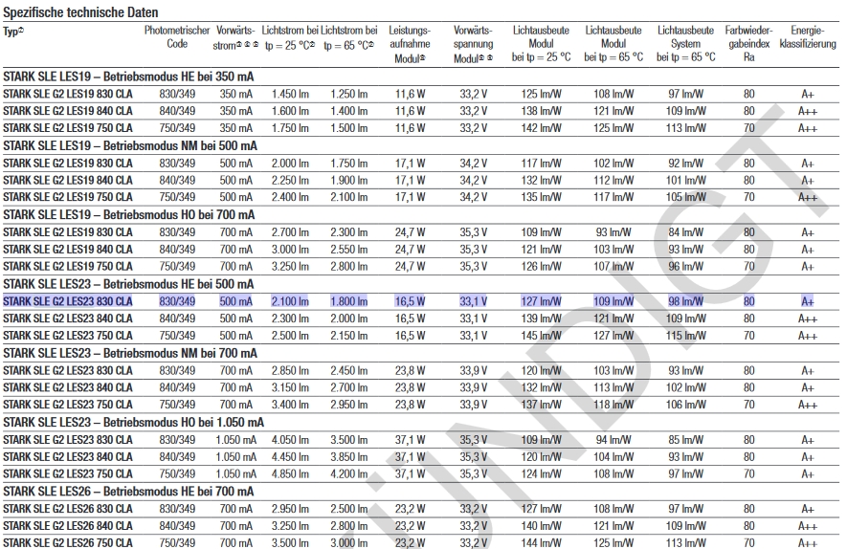The width and height of the screenshot is (847, 549).
Task: Select the '1.450 lm' luminous flux cell
Action: coord(290,94)
